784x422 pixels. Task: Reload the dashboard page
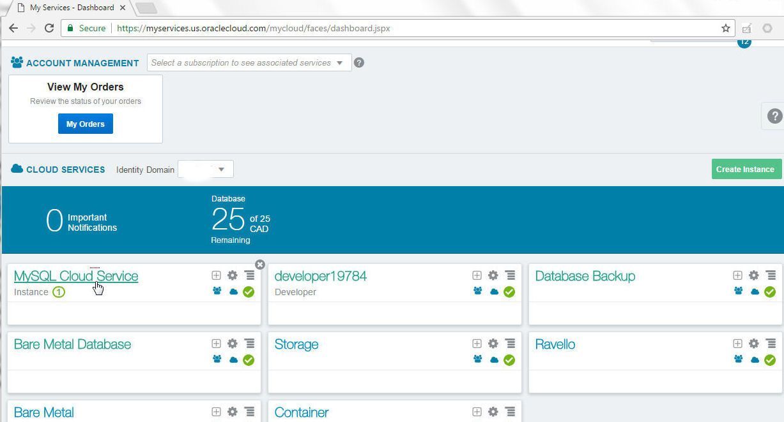49,28
